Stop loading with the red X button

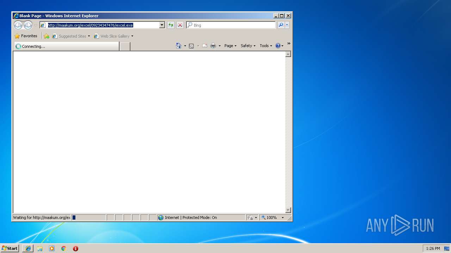tap(180, 25)
